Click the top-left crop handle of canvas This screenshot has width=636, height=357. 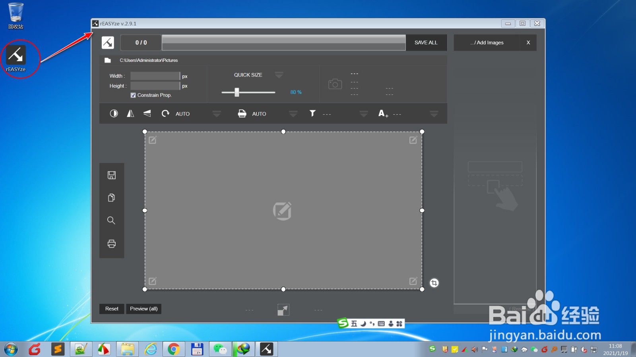tap(145, 132)
